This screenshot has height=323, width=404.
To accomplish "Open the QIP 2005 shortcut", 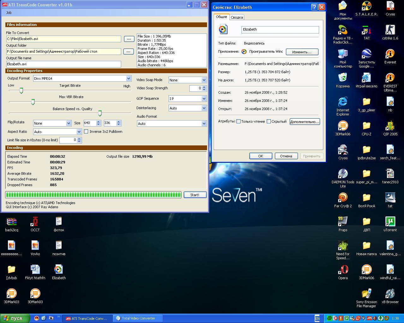I will click(x=390, y=126).
